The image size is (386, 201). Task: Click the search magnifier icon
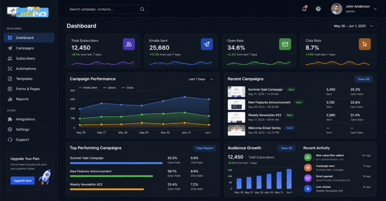click(x=142, y=9)
